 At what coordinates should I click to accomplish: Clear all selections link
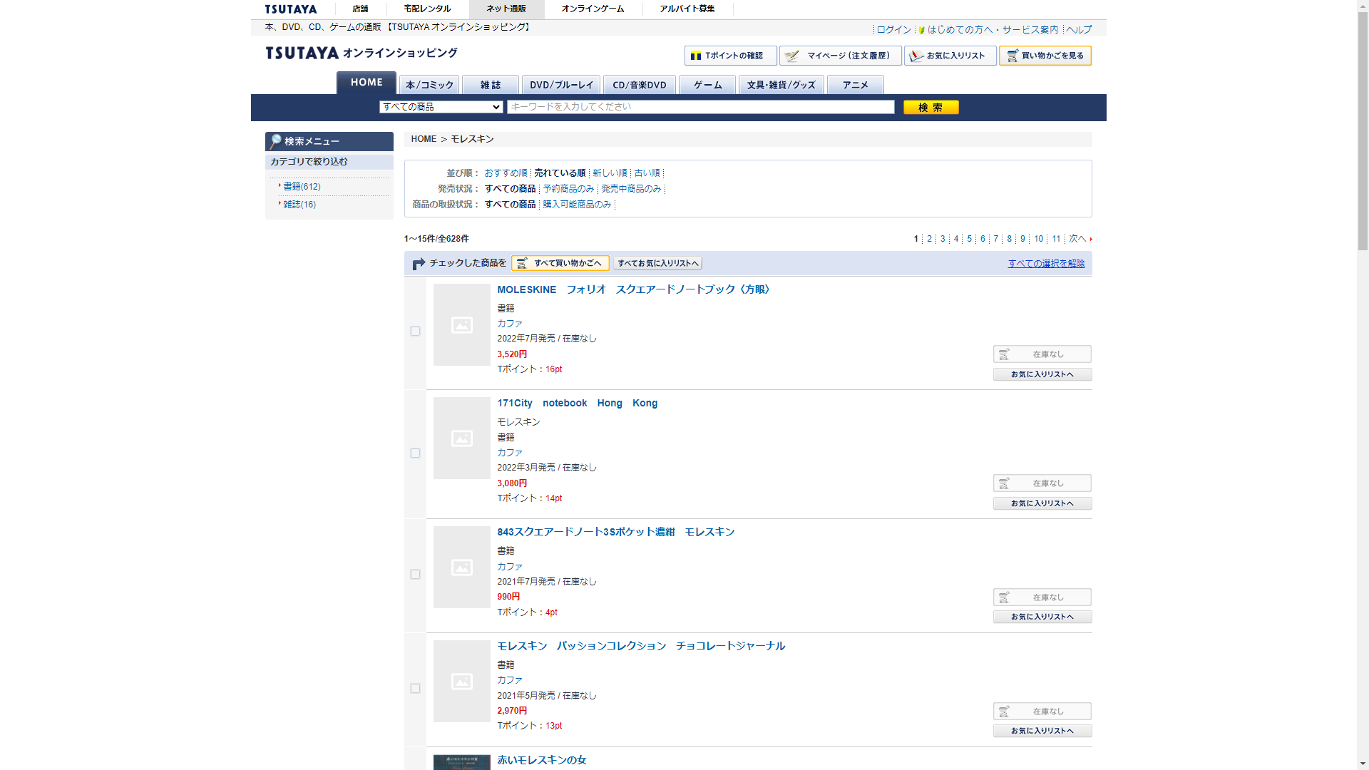click(x=1045, y=264)
